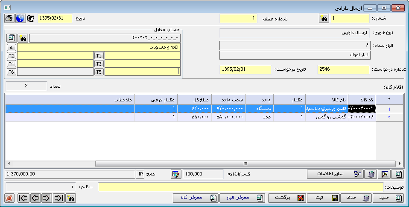The width and height of the screenshot is (409, 207).
Task: Go to last record arrow
Action: (58, 198)
